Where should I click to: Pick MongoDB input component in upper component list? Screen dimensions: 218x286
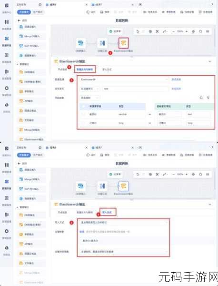[31, 36]
